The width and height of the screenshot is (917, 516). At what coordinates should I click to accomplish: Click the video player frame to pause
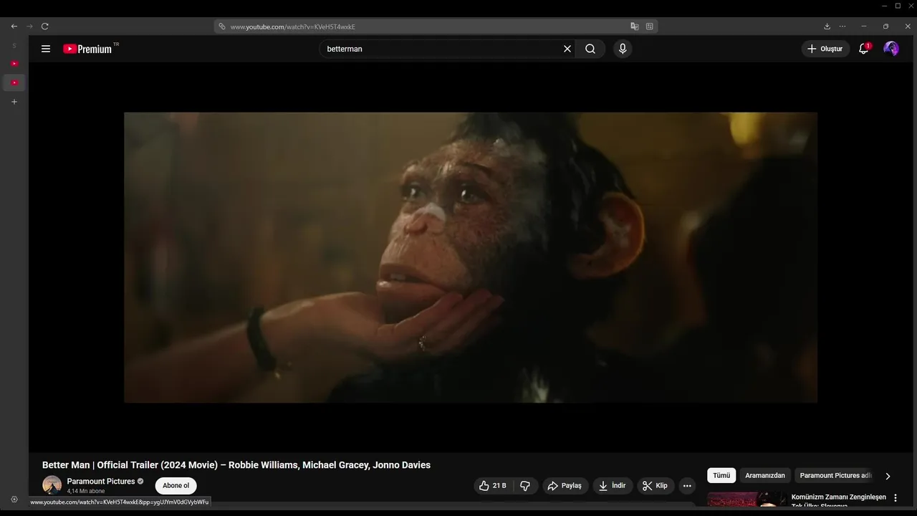471,257
